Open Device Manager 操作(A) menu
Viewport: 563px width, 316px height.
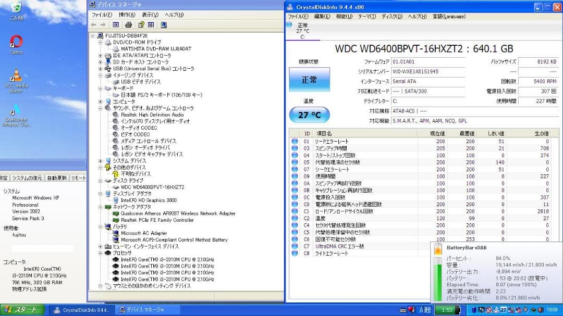coord(127,15)
